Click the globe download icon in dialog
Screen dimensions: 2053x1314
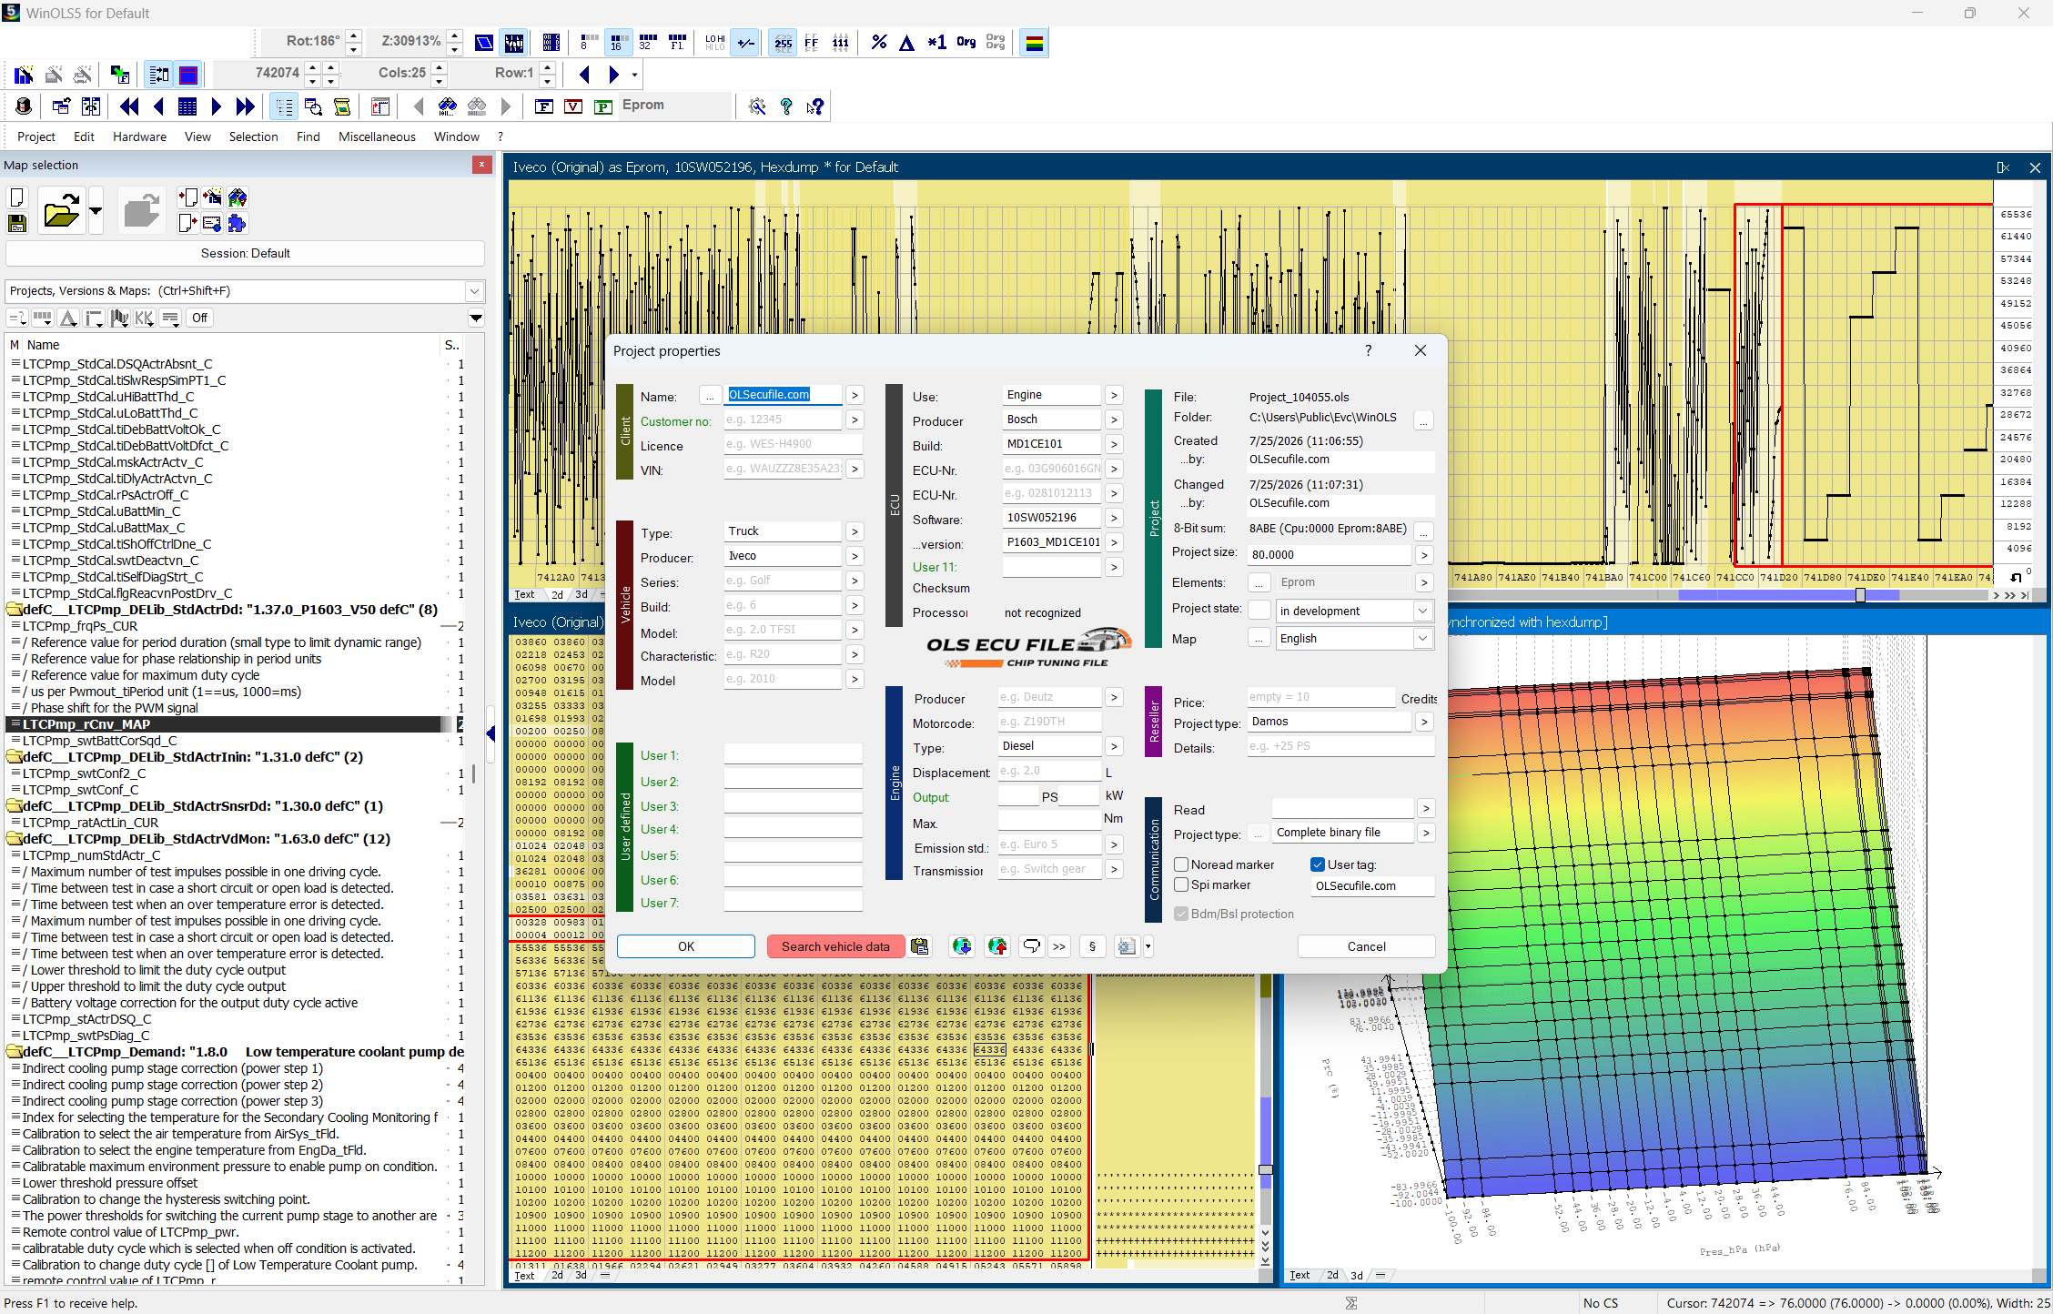coord(962,946)
